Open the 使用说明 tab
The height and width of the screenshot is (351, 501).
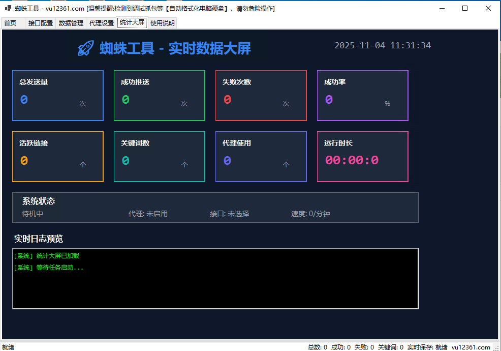point(163,23)
